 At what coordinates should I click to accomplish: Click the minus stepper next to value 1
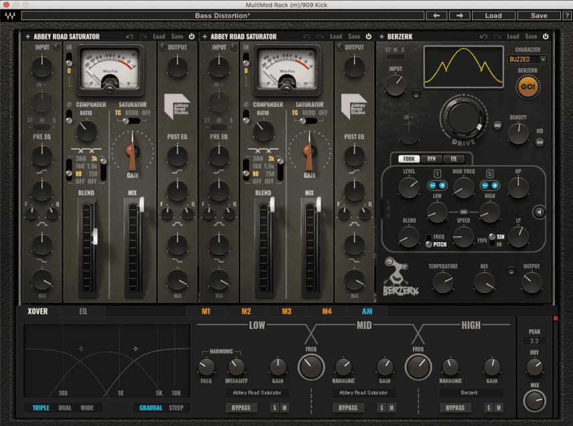432,185
